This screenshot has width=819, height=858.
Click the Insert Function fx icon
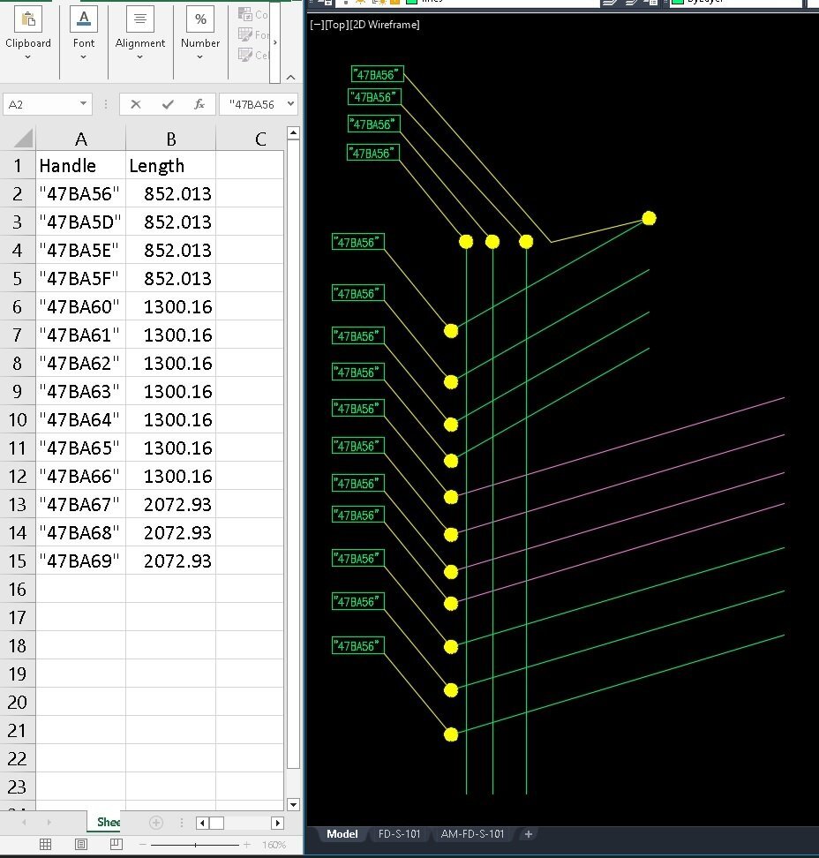[x=199, y=104]
